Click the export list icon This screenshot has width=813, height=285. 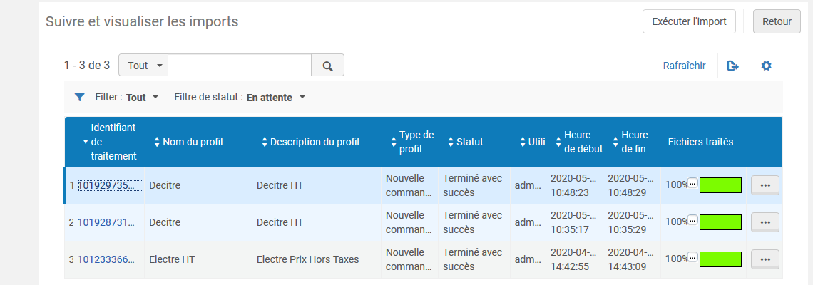[732, 66]
